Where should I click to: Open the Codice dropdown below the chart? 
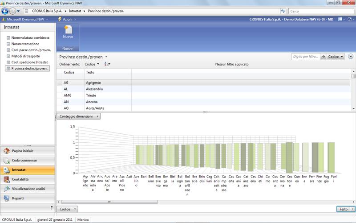pos(68,209)
